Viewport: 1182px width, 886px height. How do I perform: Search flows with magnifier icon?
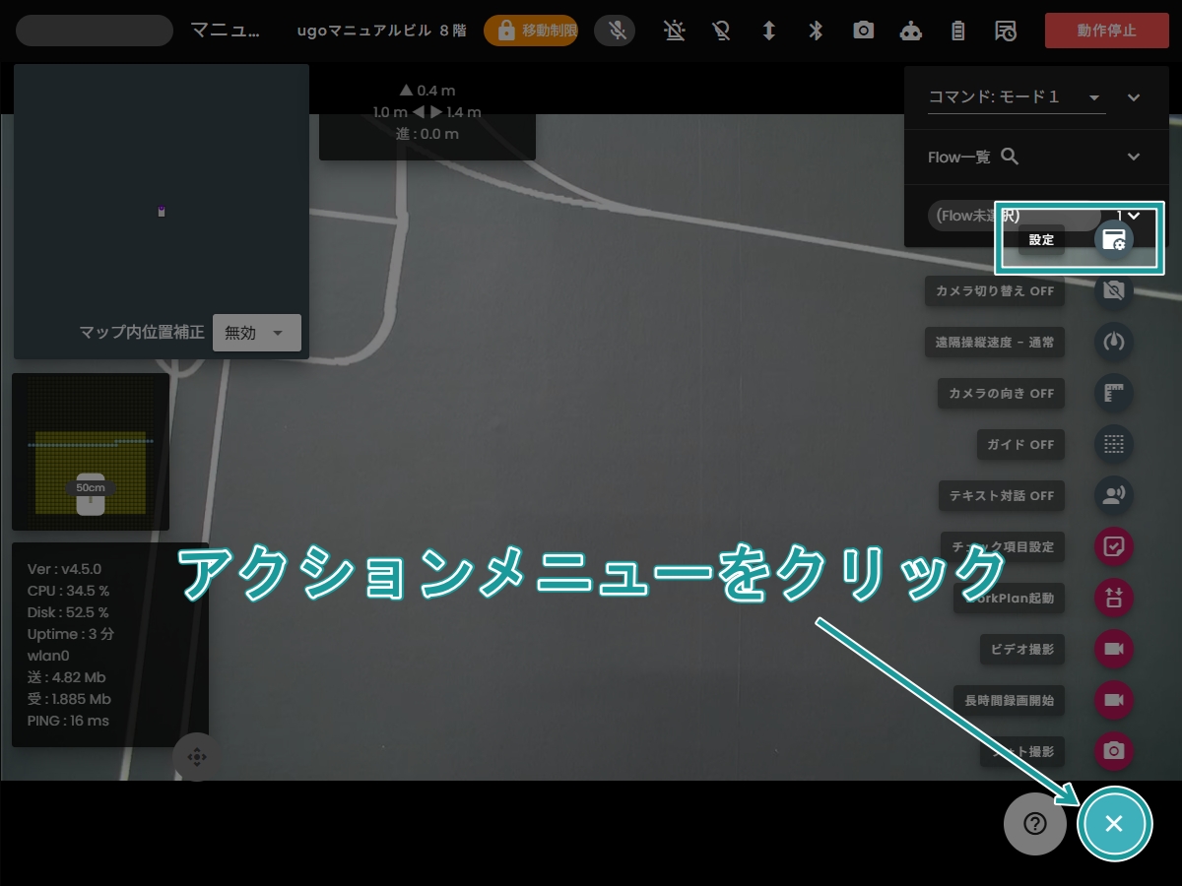1010,157
